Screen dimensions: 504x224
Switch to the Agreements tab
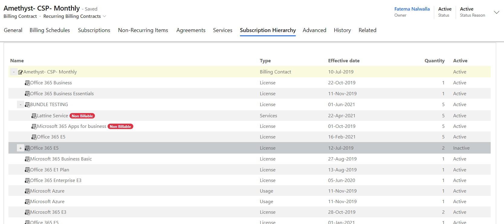tap(191, 30)
